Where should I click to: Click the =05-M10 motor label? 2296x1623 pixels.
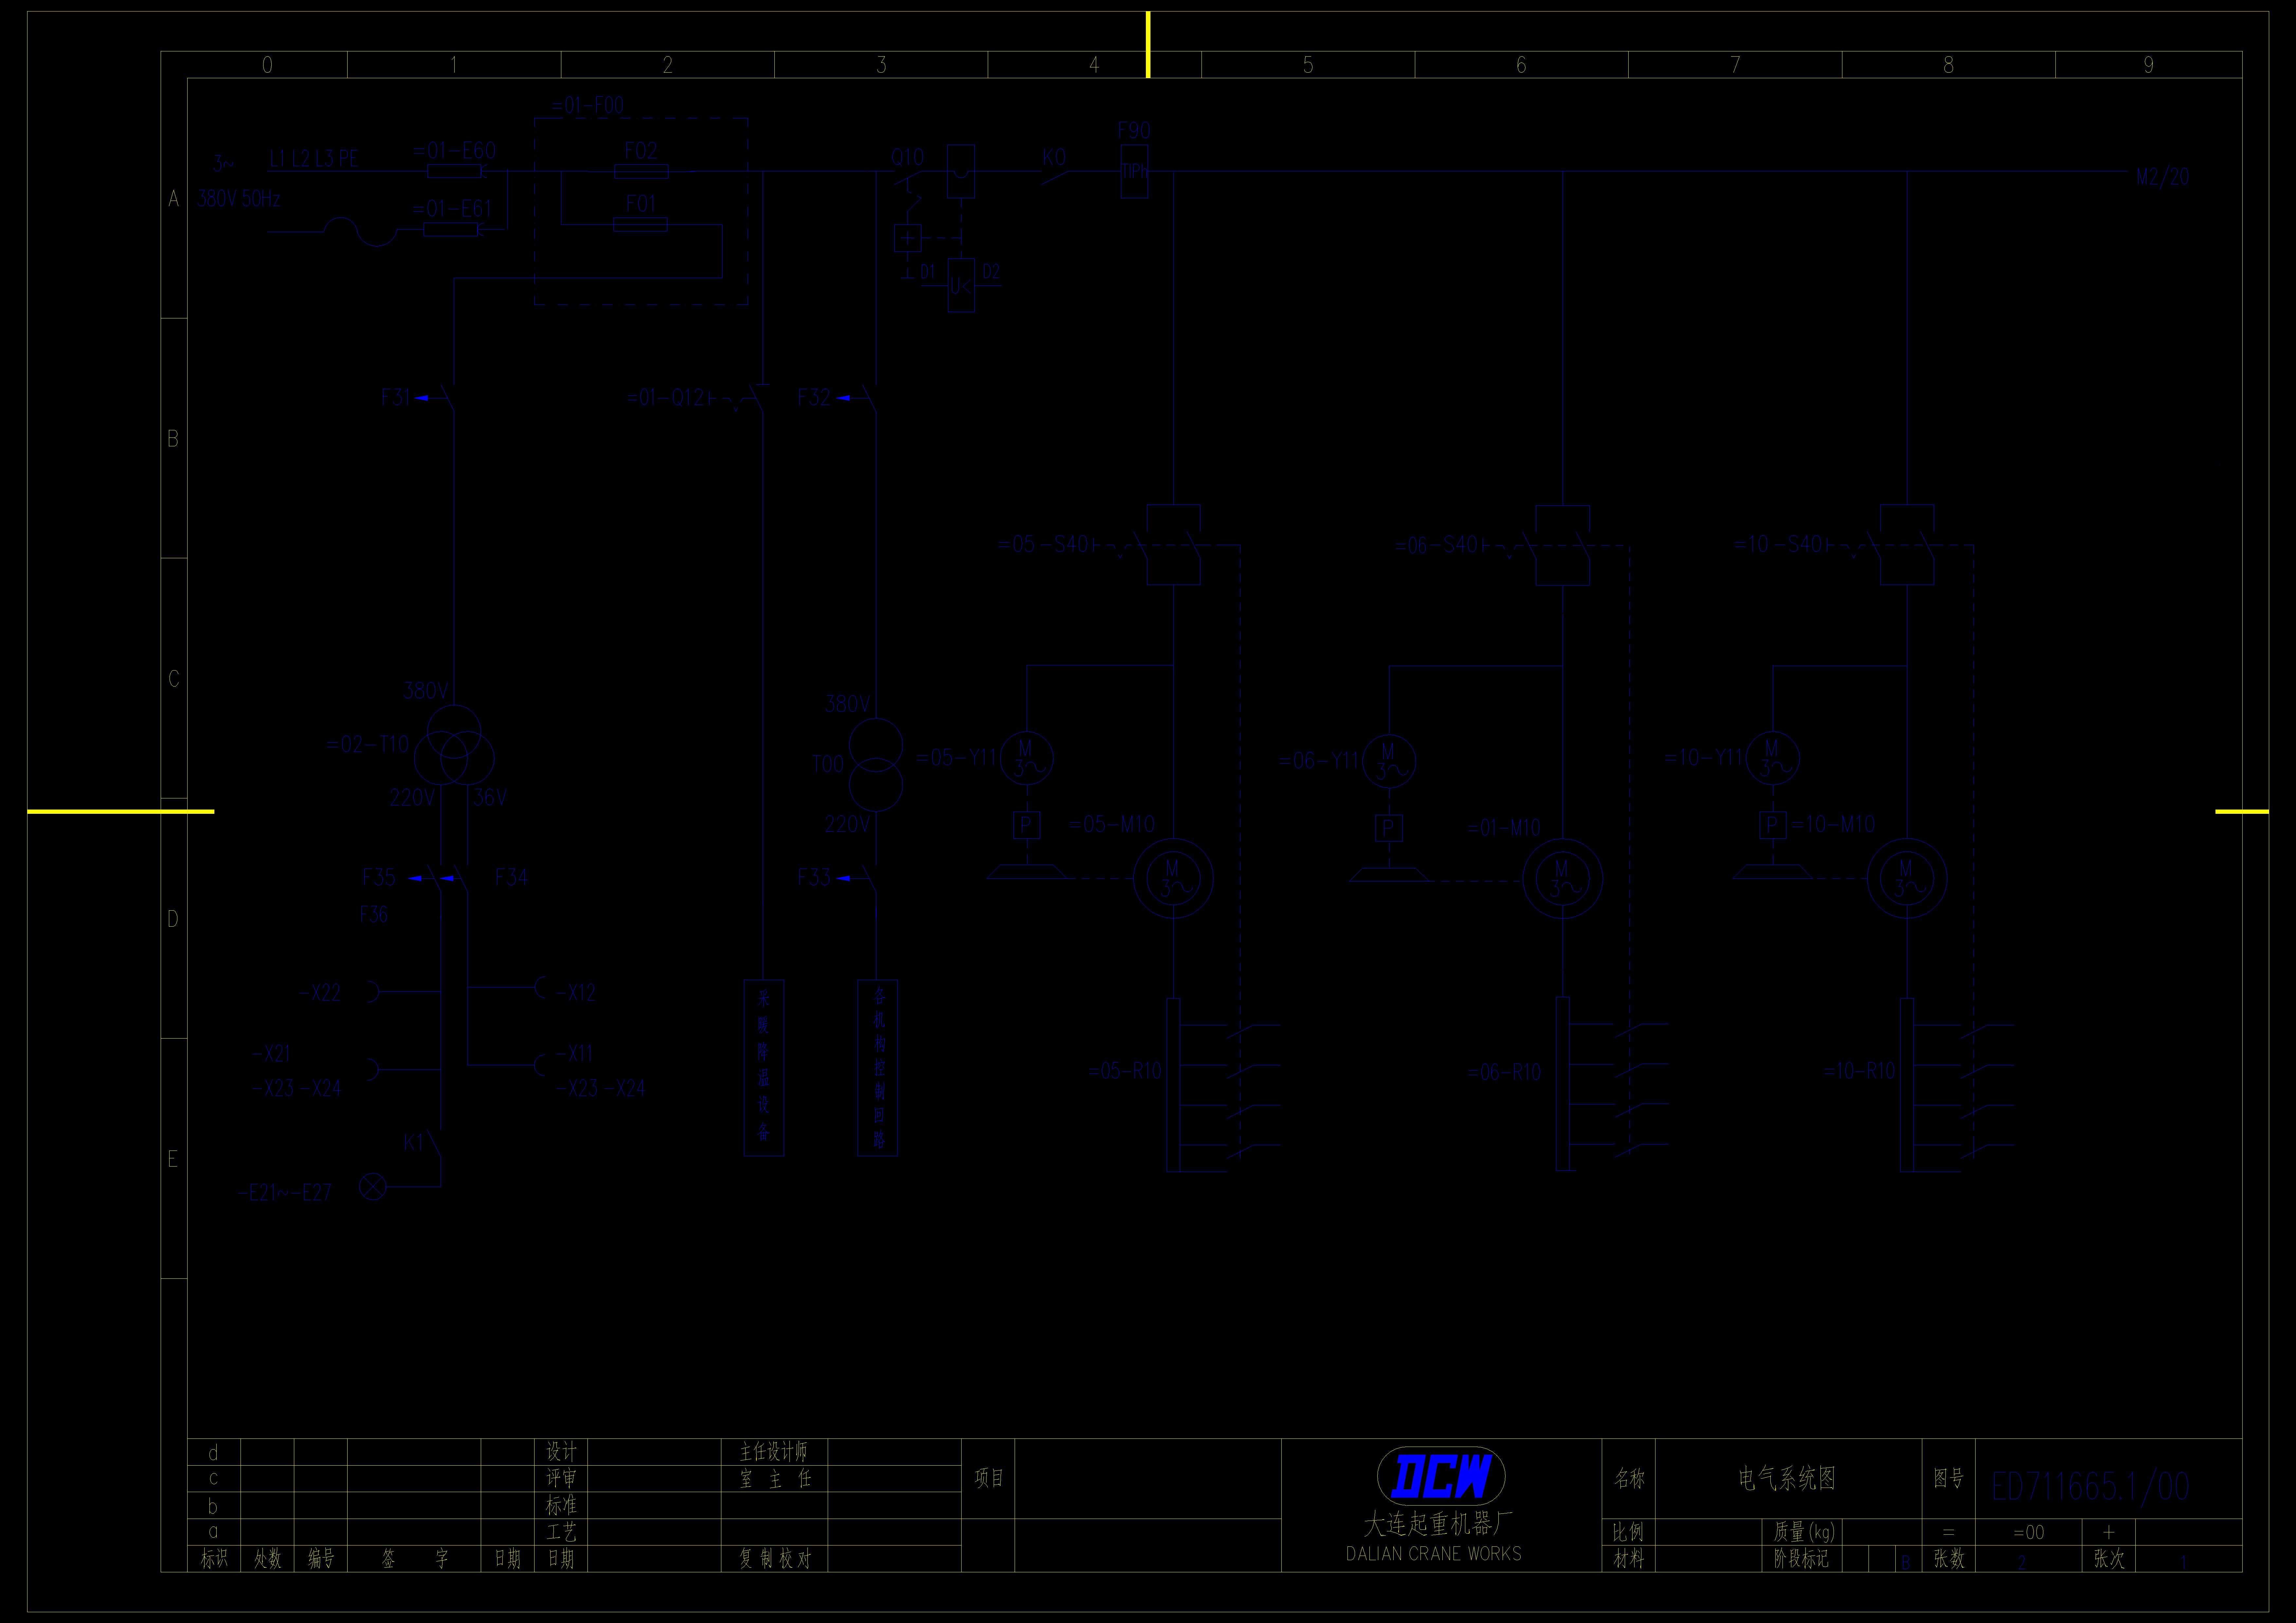point(1112,824)
